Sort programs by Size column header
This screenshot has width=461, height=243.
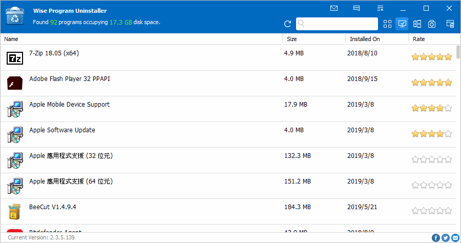pyautogui.click(x=291, y=39)
